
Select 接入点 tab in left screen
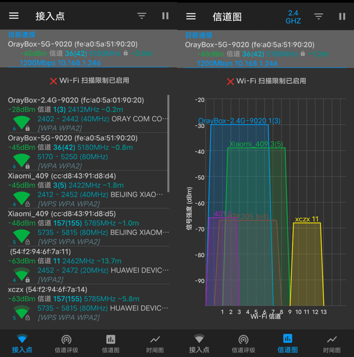(22, 343)
